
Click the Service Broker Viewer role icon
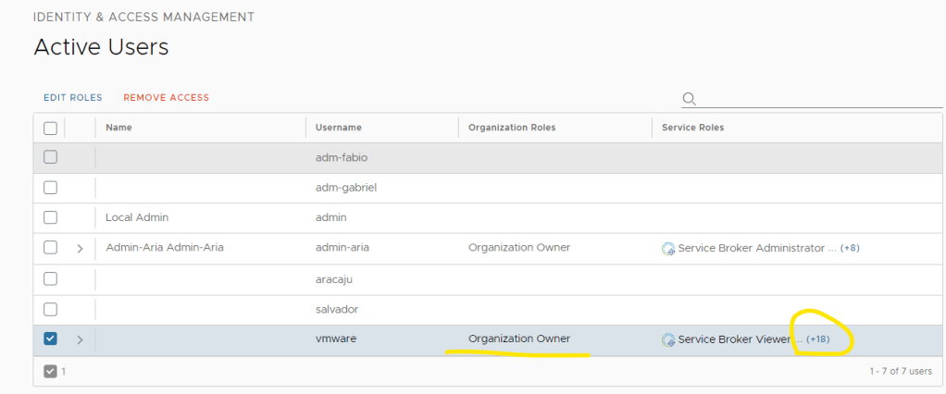click(668, 339)
